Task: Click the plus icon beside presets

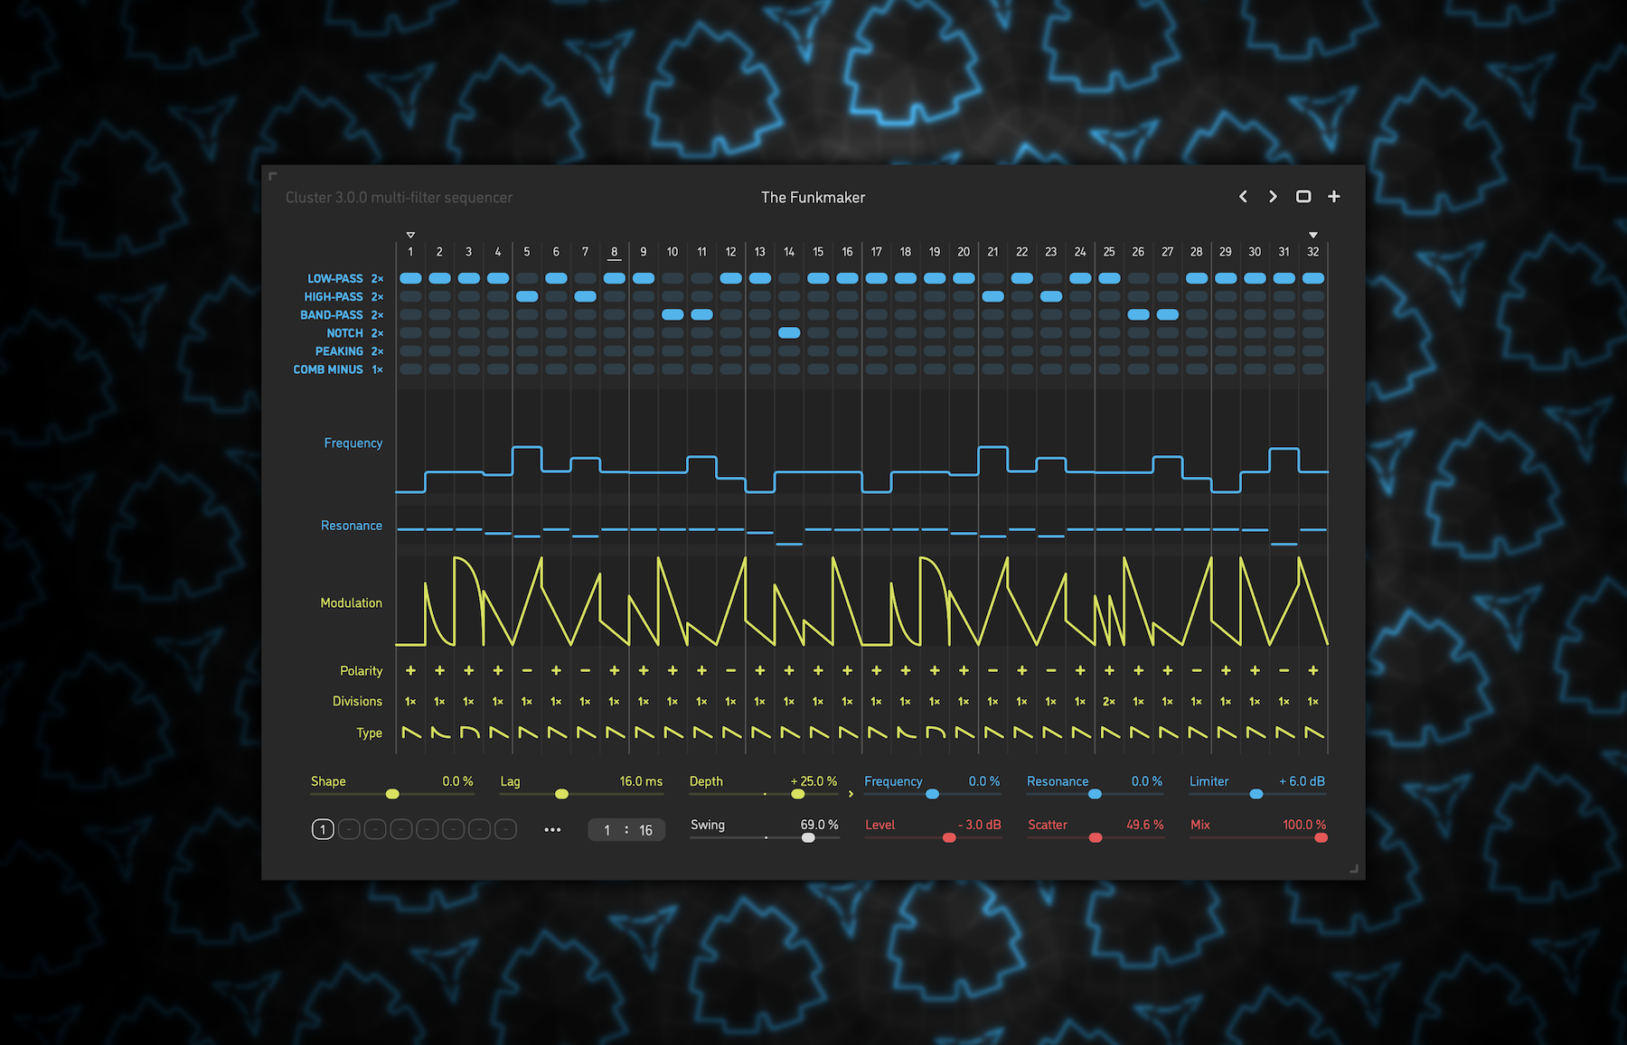Action: point(1334,197)
